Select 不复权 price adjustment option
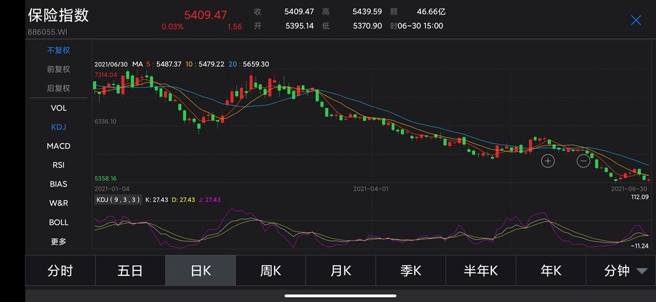Screen dimensions: 656x302 click(59, 50)
